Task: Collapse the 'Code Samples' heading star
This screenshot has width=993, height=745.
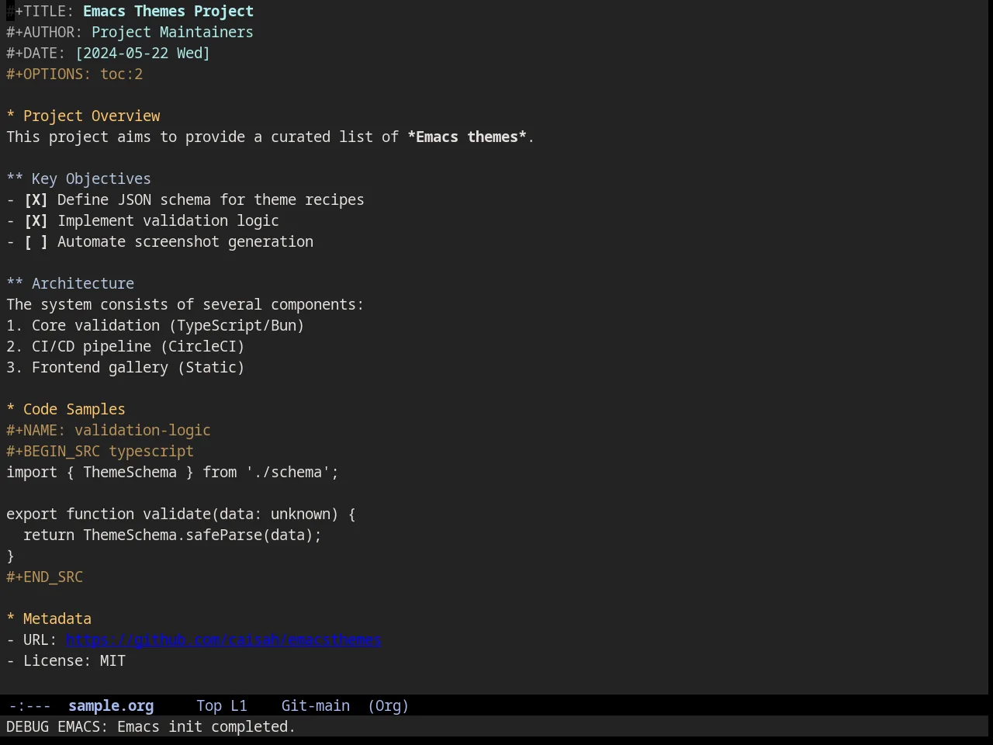Action: 11,410
